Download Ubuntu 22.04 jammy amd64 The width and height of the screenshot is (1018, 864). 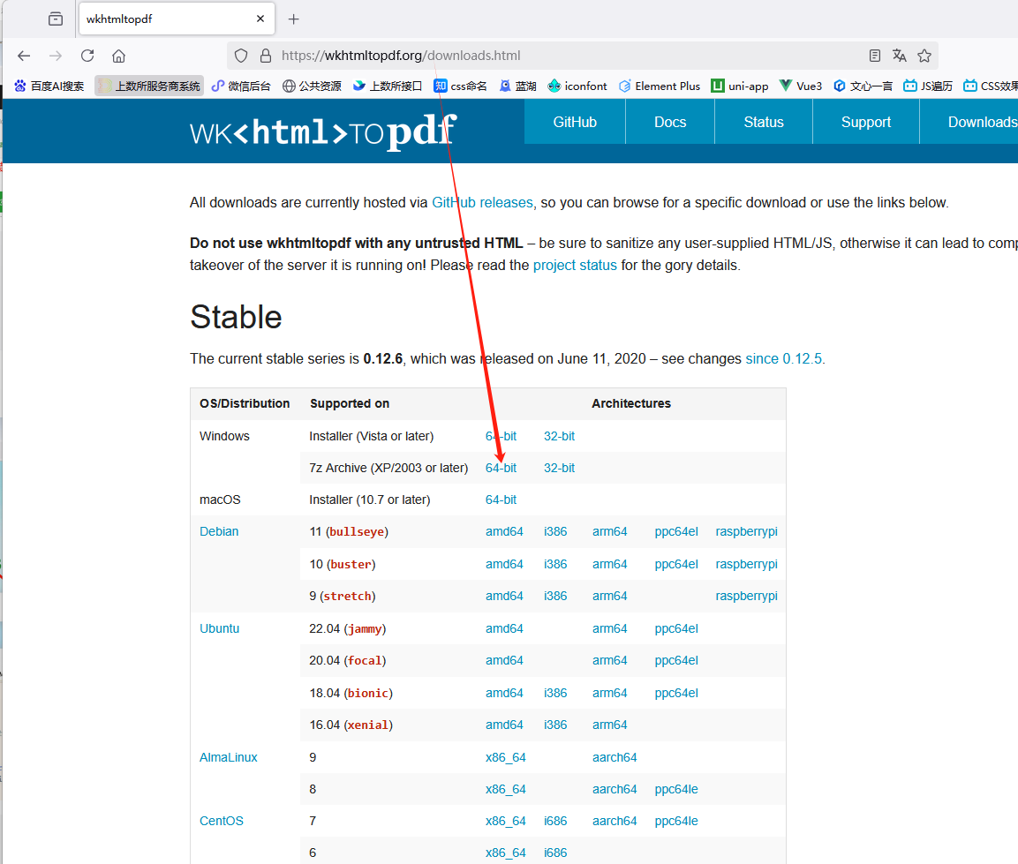point(504,628)
